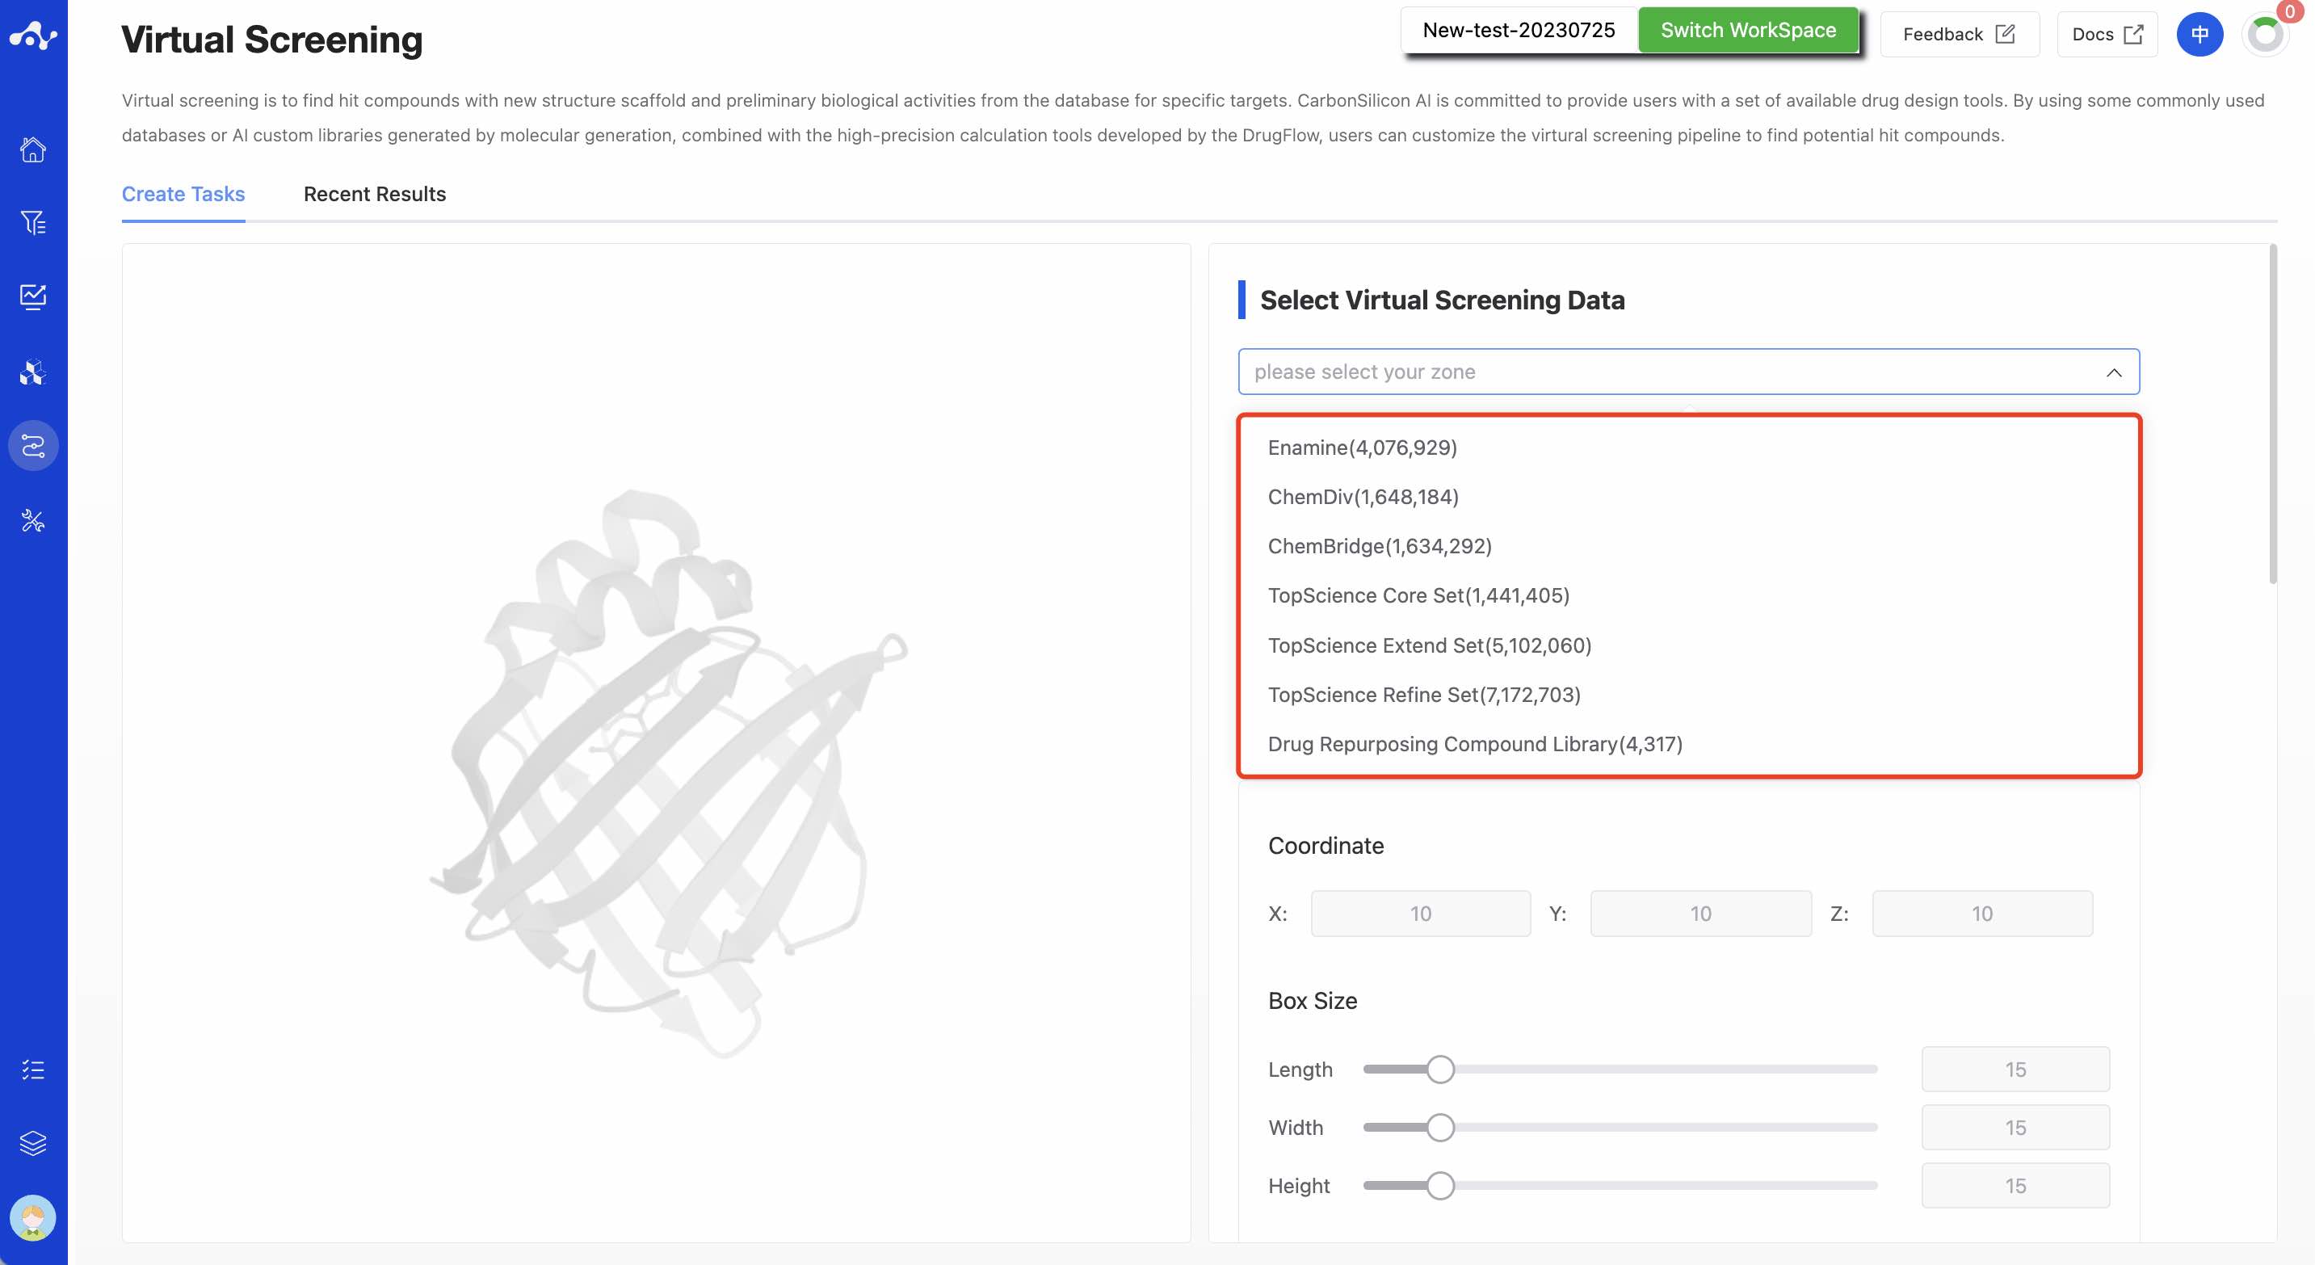
Task: Open the layers stack sidebar icon
Action: click(33, 1143)
